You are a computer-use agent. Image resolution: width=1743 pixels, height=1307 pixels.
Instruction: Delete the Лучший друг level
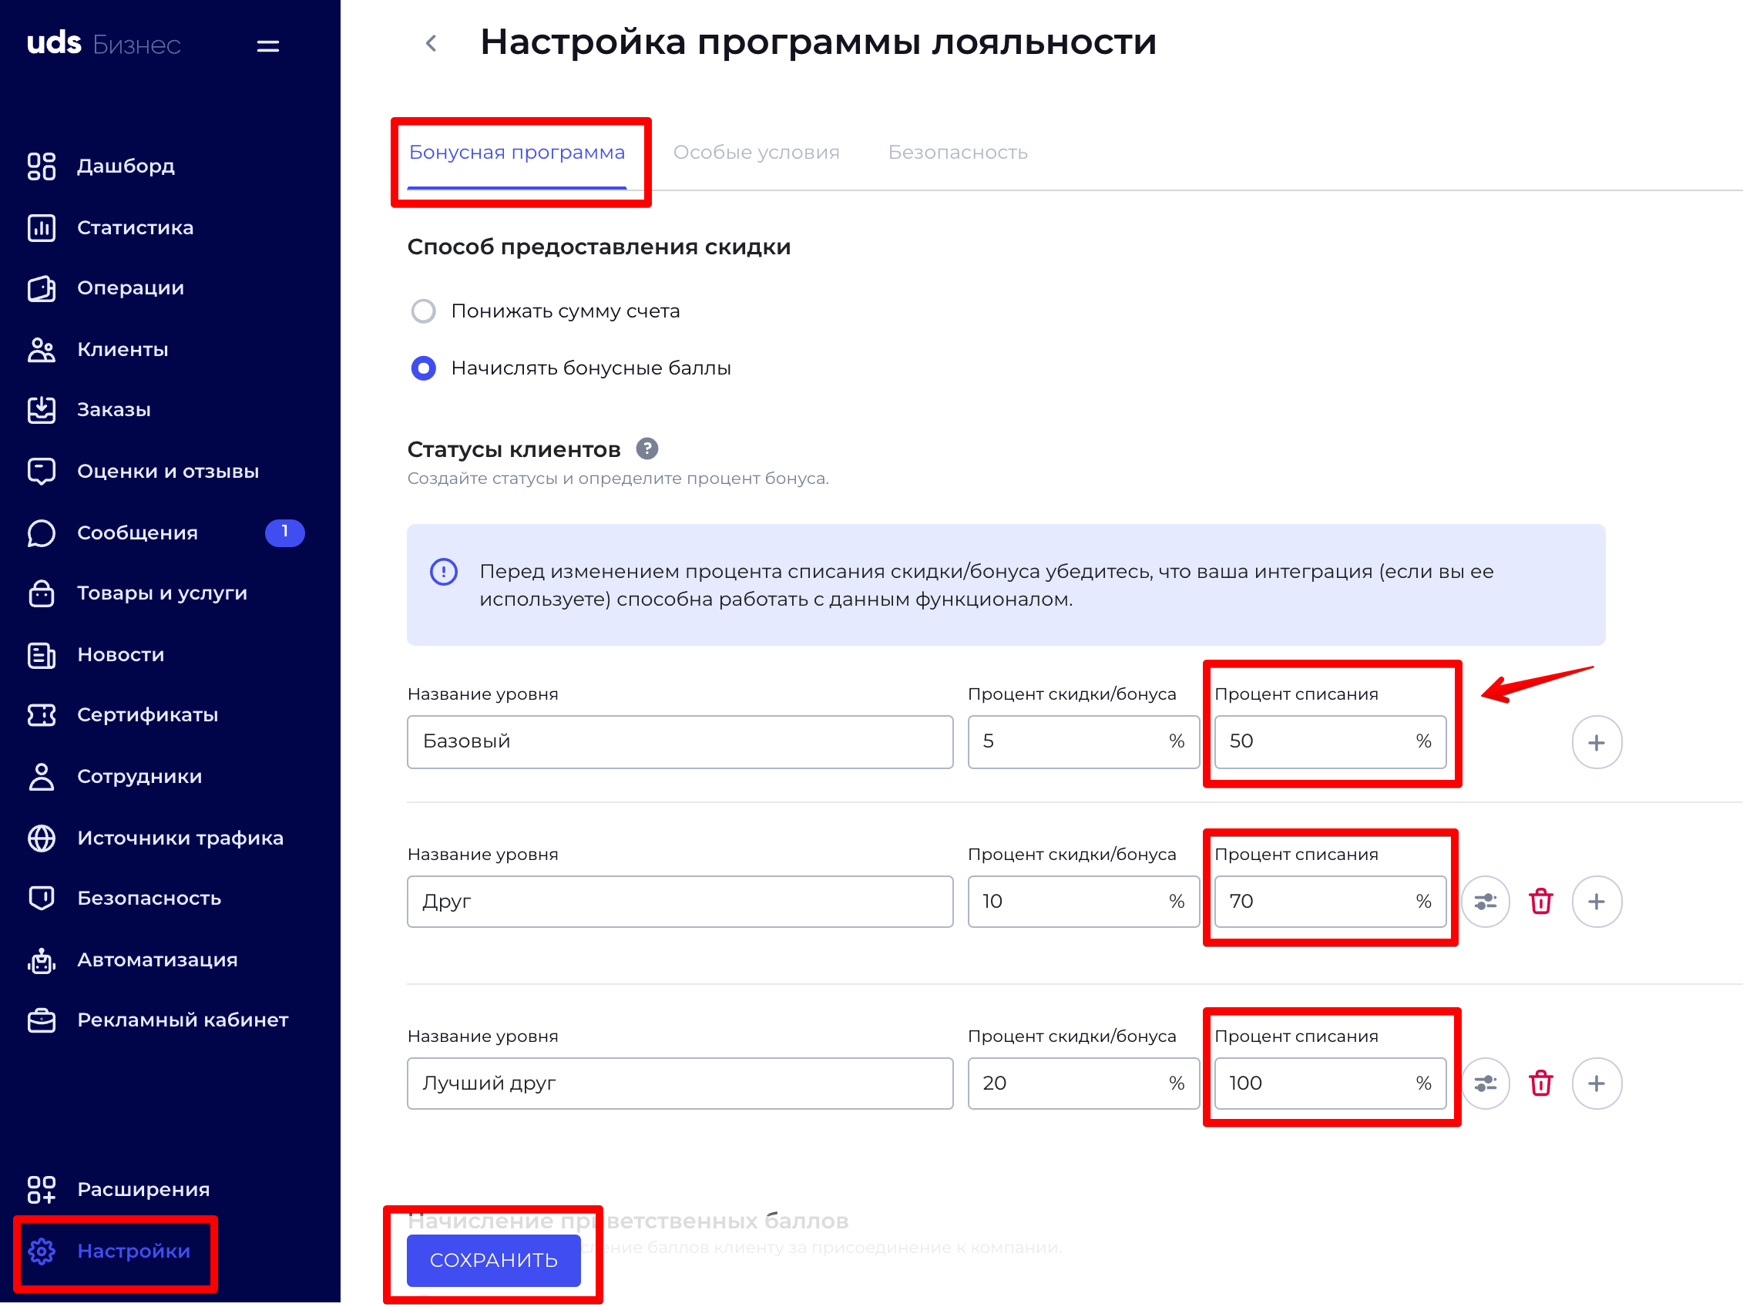[x=1541, y=1084]
